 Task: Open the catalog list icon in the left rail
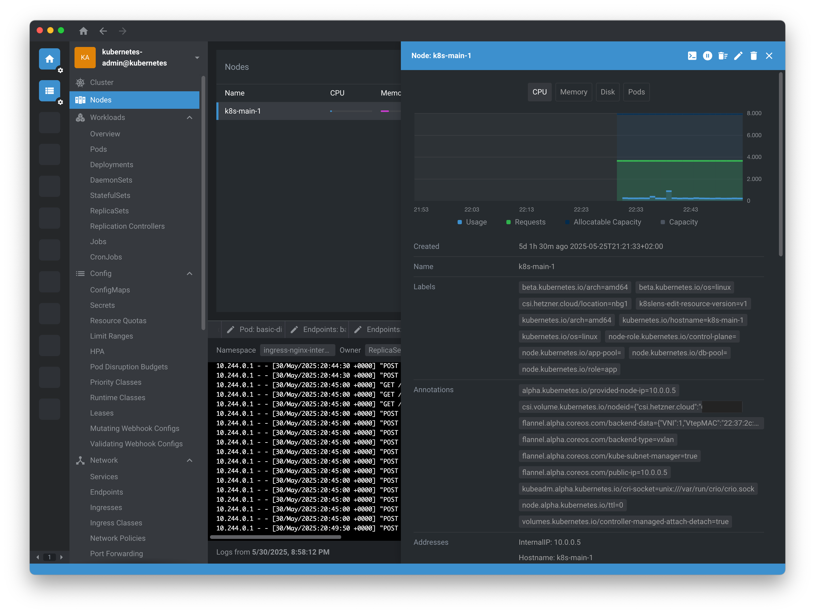coord(49,90)
